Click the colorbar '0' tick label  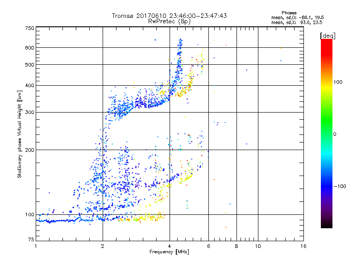pos(334,134)
